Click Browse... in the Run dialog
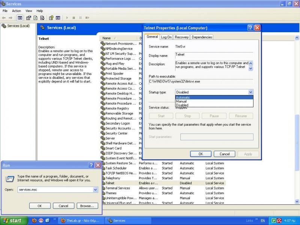Screen dimensions: 300x225 [87, 206]
